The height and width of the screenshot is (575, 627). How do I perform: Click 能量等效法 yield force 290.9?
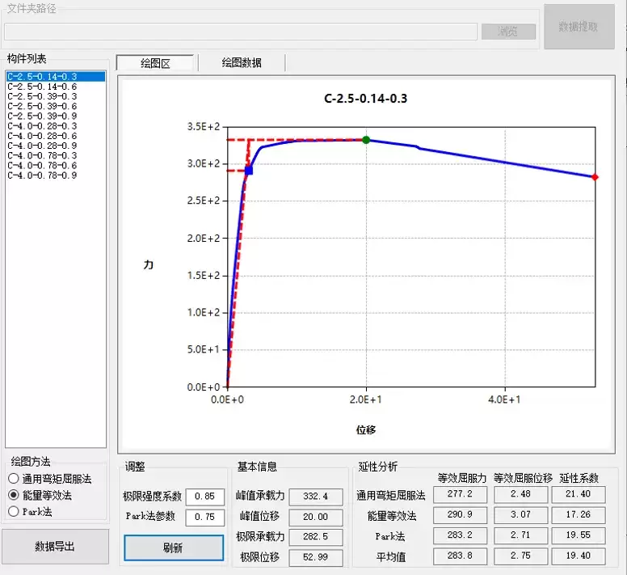(x=461, y=514)
